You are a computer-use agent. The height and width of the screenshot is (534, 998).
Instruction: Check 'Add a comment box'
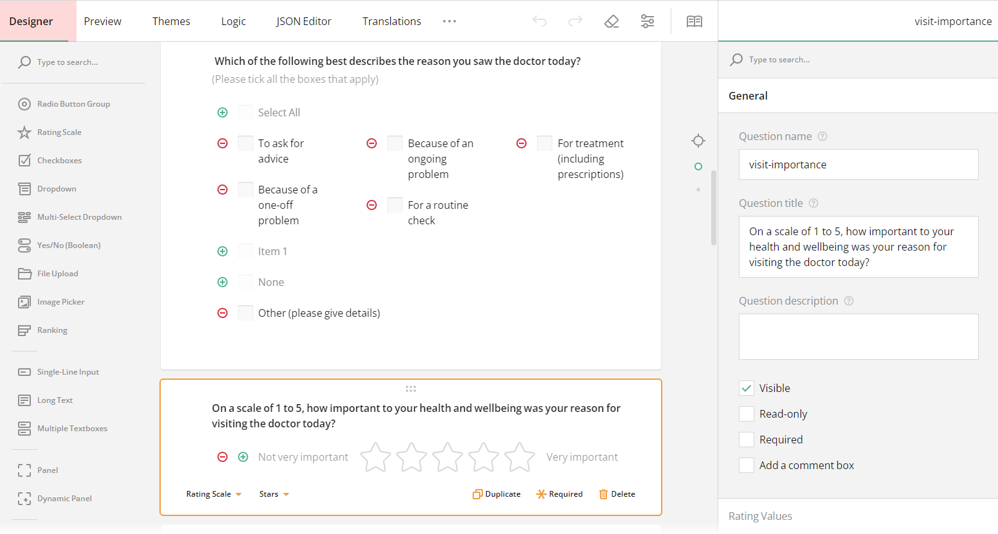pyautogui.click(x=747, y=465)
